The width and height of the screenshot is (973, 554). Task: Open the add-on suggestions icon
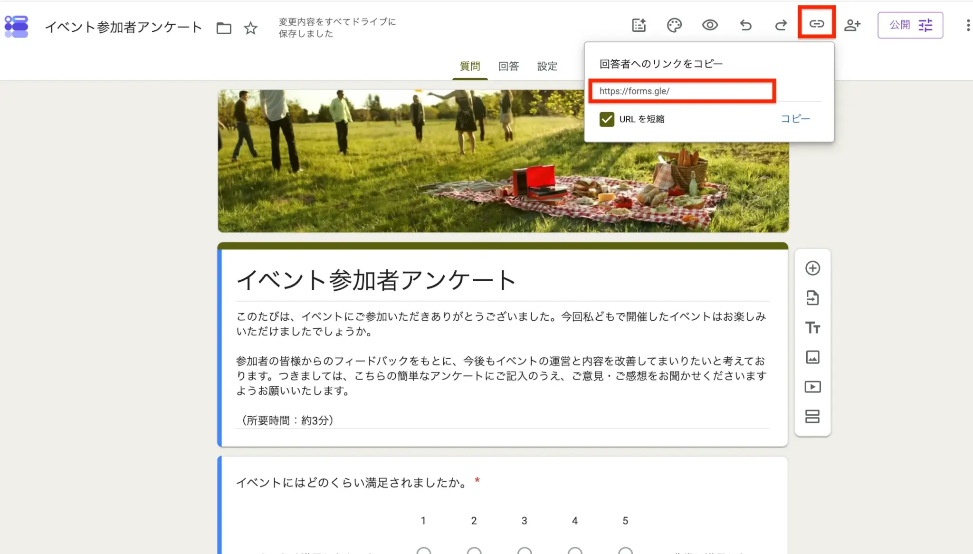(639, 25)
